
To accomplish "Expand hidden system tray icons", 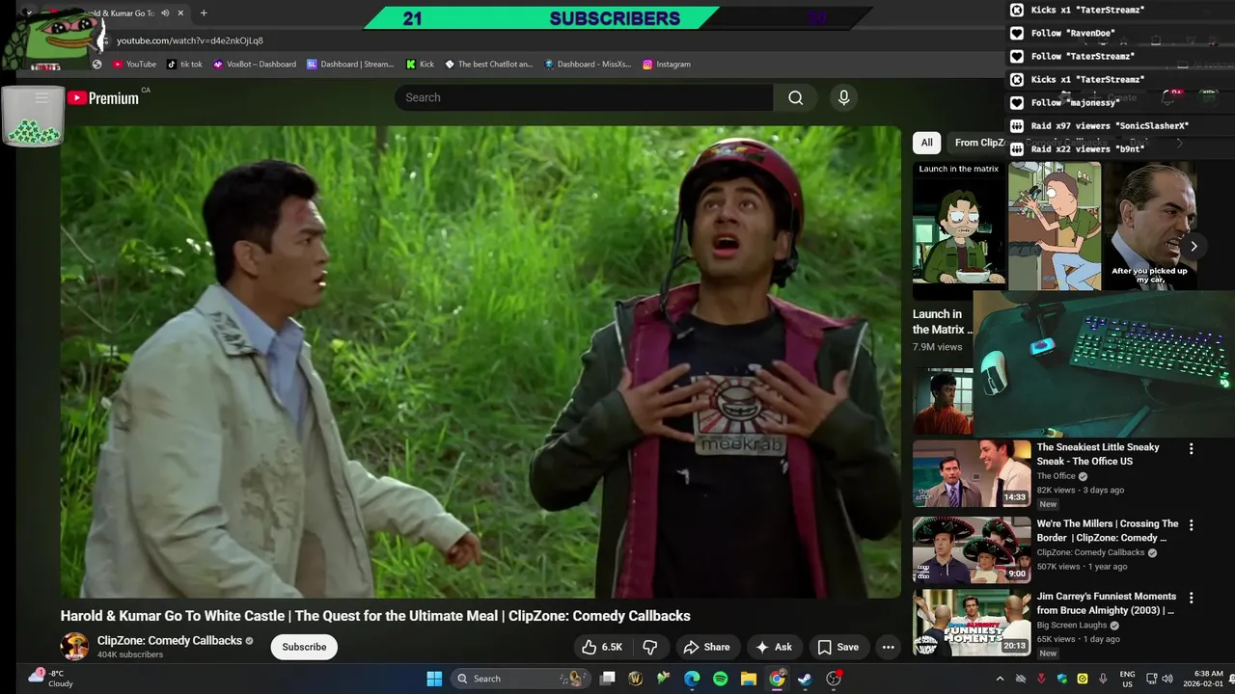I will click(1000, 679).
